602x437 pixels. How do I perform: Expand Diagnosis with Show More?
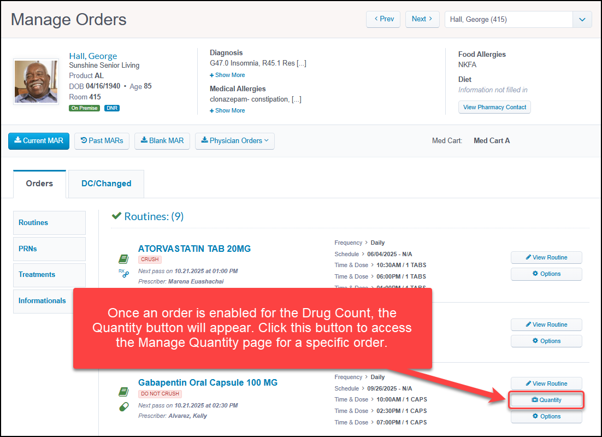coord(227,75)
